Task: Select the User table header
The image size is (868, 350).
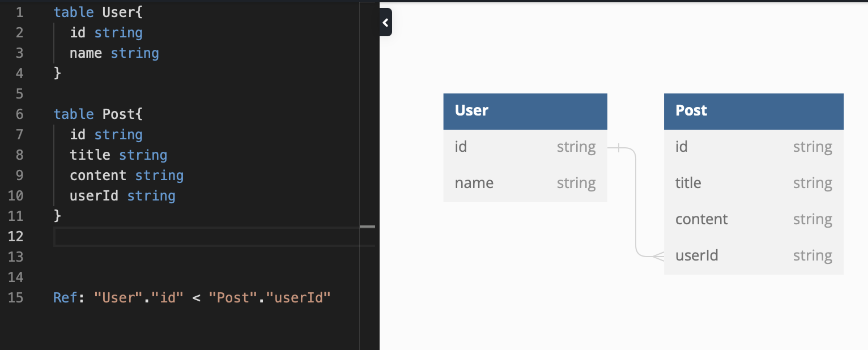Action: click(525, 111)
